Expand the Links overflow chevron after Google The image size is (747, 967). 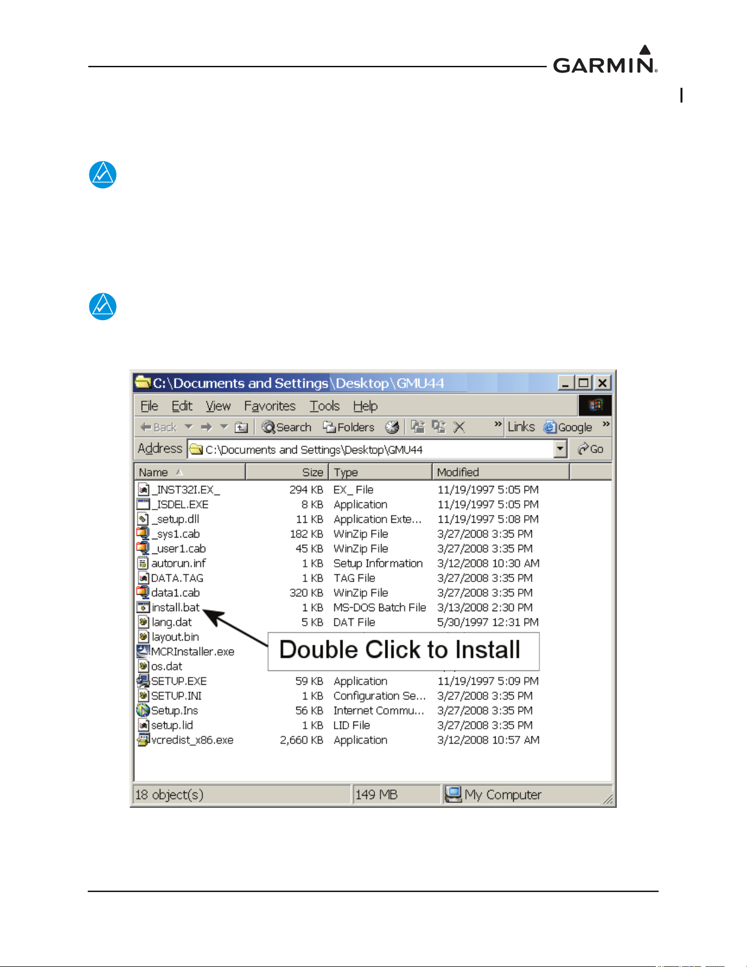click(606, 424)
